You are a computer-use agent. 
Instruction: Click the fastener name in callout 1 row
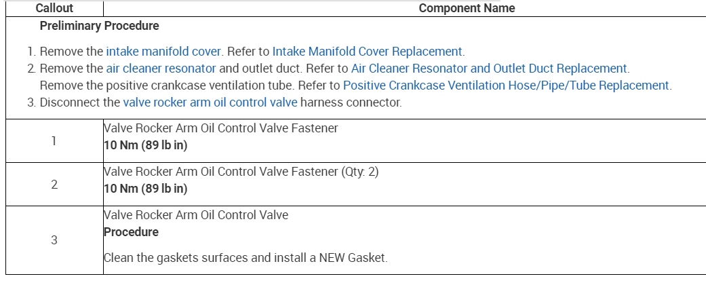point(220,128)
